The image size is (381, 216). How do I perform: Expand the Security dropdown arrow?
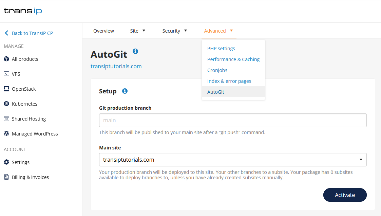pyautogui.click(x=186, y=31)
